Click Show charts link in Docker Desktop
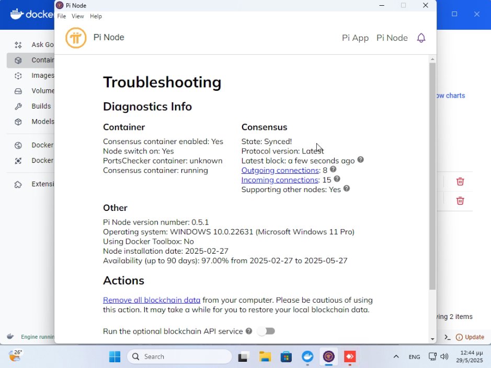 [451, 96]
